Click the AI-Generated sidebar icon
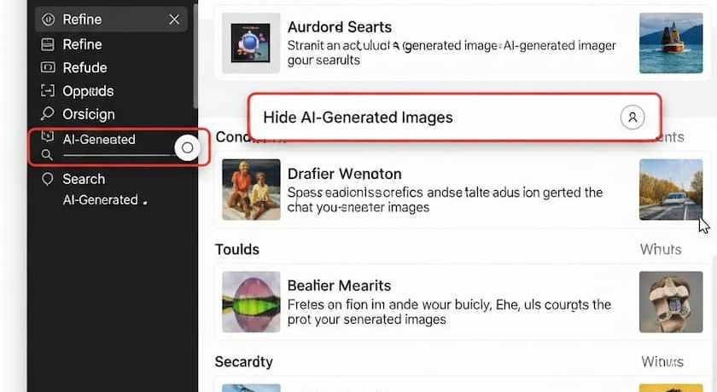This screenshot has height=392, width=717. (x=48, y=136)
